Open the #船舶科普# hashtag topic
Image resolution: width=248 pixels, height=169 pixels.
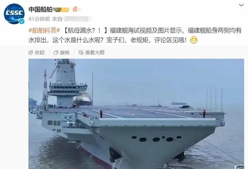tap(44, 30)
